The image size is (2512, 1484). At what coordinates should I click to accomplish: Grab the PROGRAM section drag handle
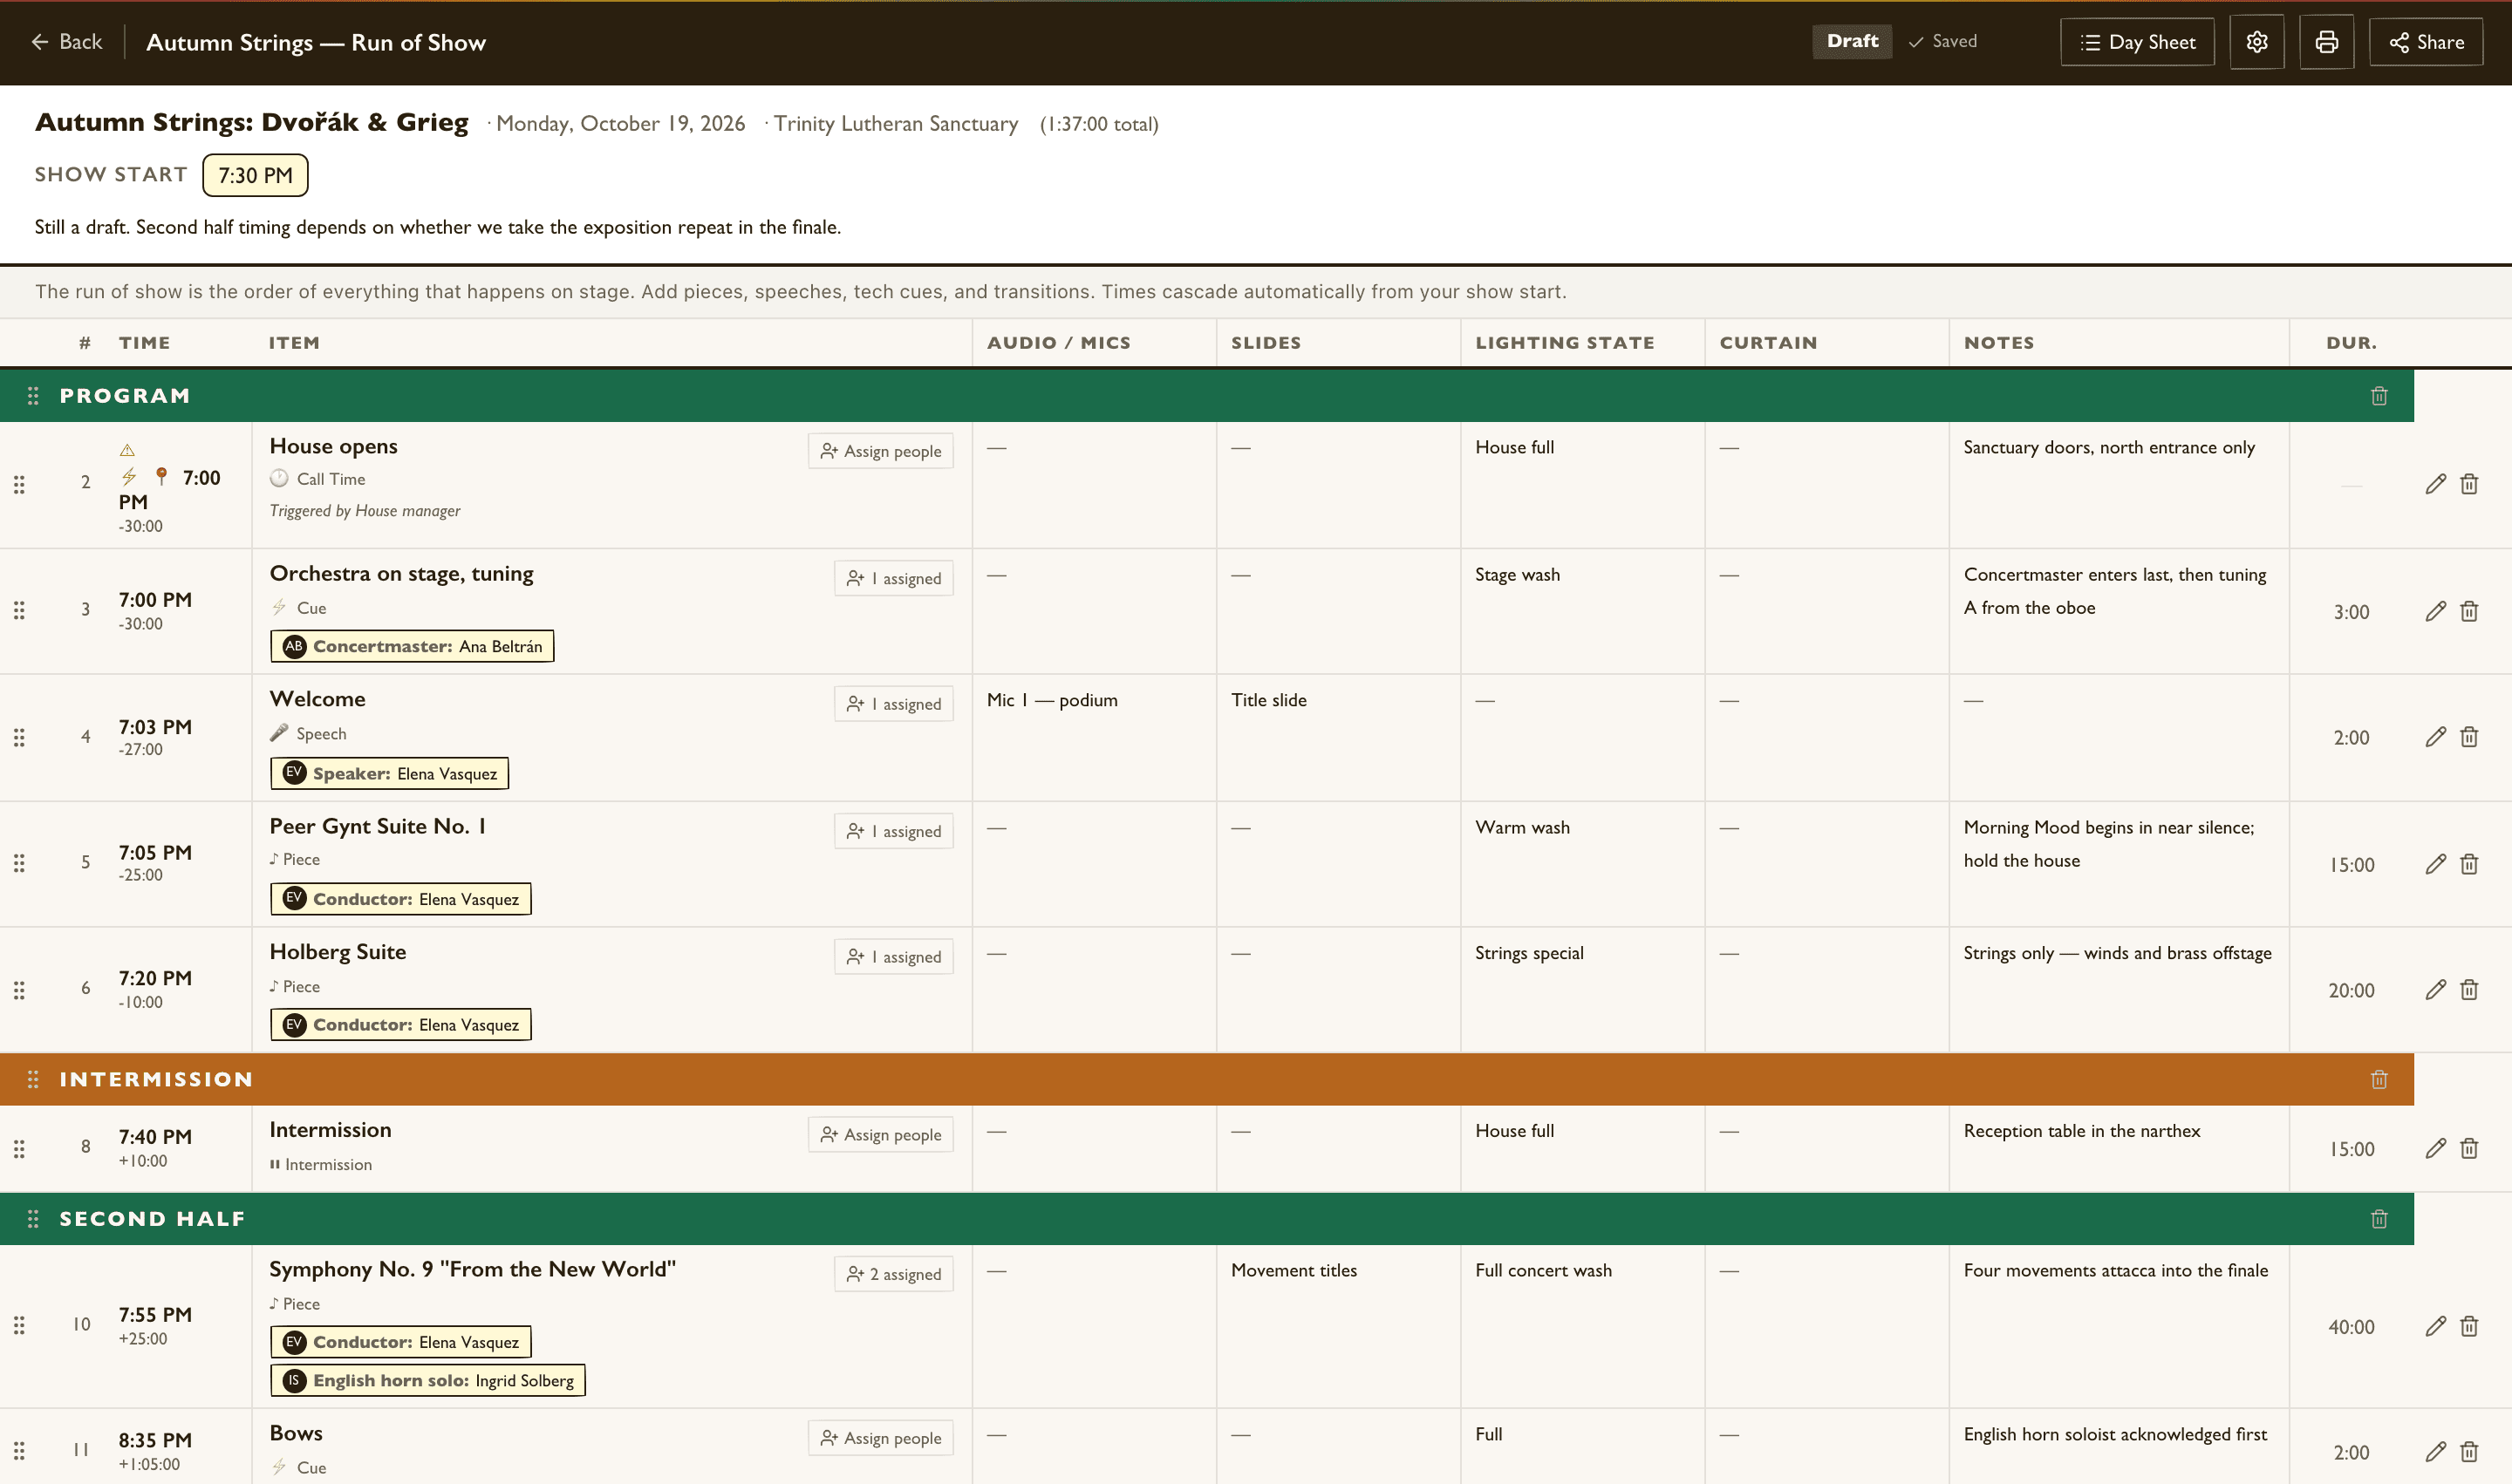coord(33,396)
